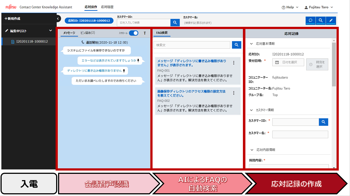Disable the スクロール auto-scroll toggle

click(x=134, y=33)
